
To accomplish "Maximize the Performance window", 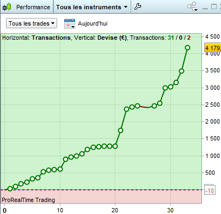I will [214, 7].
